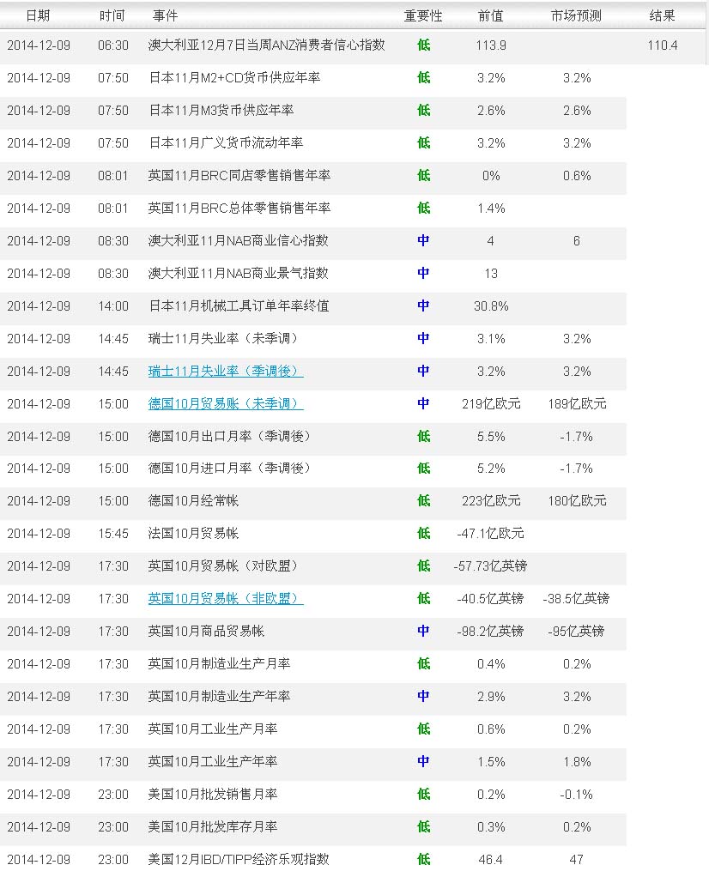Click forecast value 180亿欧元
Image resolution: width=709 pixels, height=877 pixels.
577,500
